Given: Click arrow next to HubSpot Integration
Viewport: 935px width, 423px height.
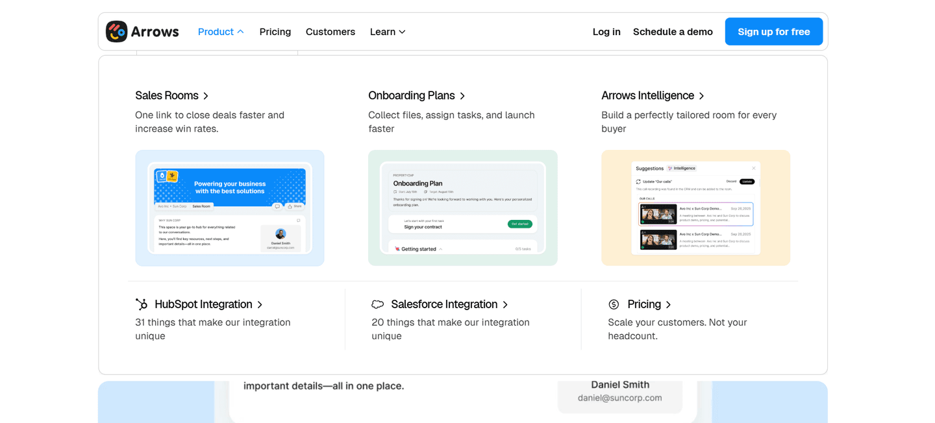Looking at the screenshot, I should (x=260, y=305).
